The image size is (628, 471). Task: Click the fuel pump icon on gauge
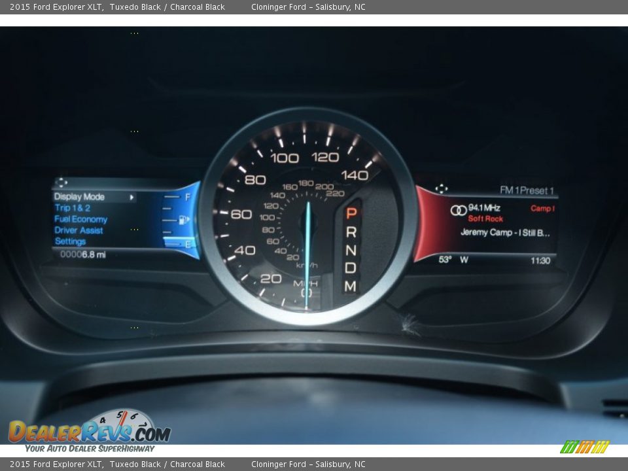[185, 220]
